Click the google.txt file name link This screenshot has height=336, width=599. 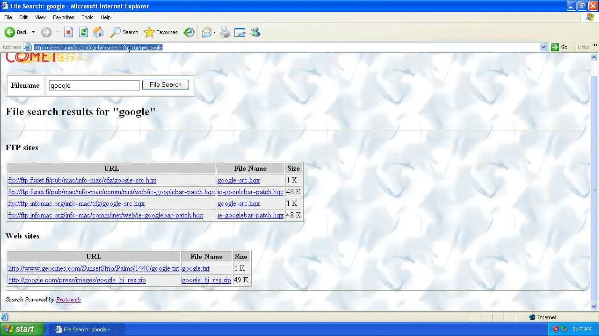(x=196, y=268)
